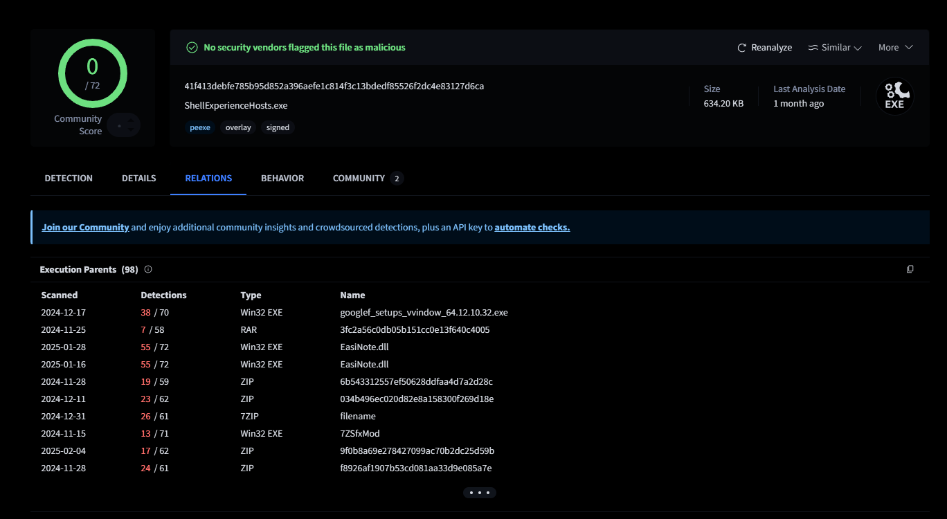Click the 634.20 KB size value
Screen dimensions: 947x519
(x=723, y=104)
